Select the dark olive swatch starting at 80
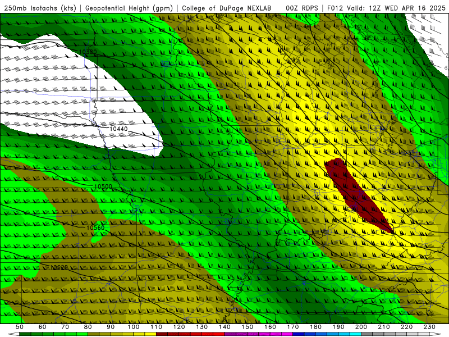This screenshot has height=337, width=449. point(93,334)
